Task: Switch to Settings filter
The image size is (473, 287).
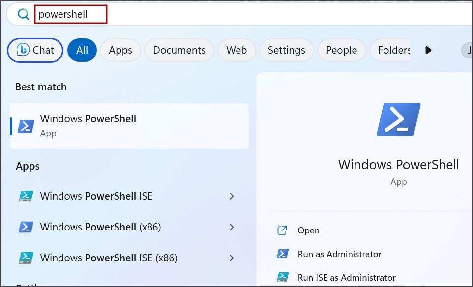Action: tap(286, 50)
